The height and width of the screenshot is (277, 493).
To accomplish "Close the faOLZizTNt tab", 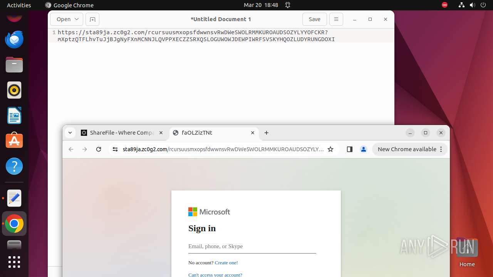I will [x=253, y=133].
